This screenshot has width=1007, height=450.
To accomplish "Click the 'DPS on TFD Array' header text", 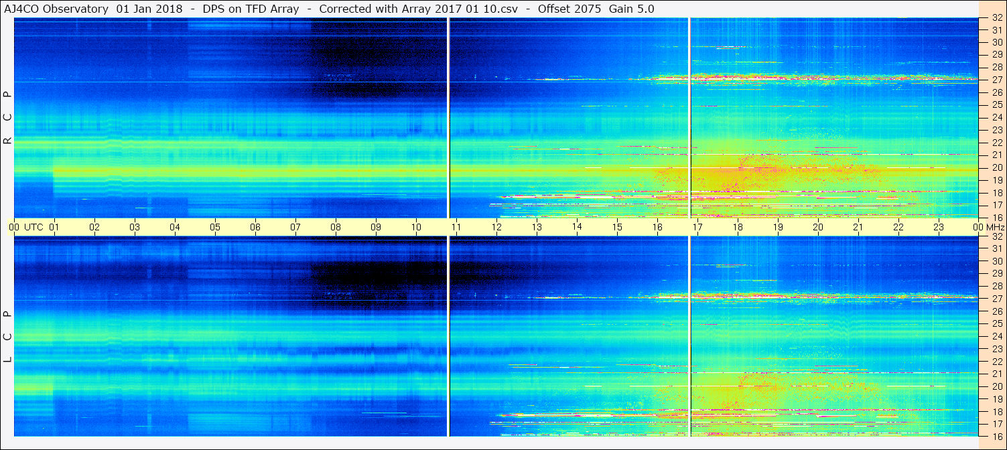I will click(251, 9).
